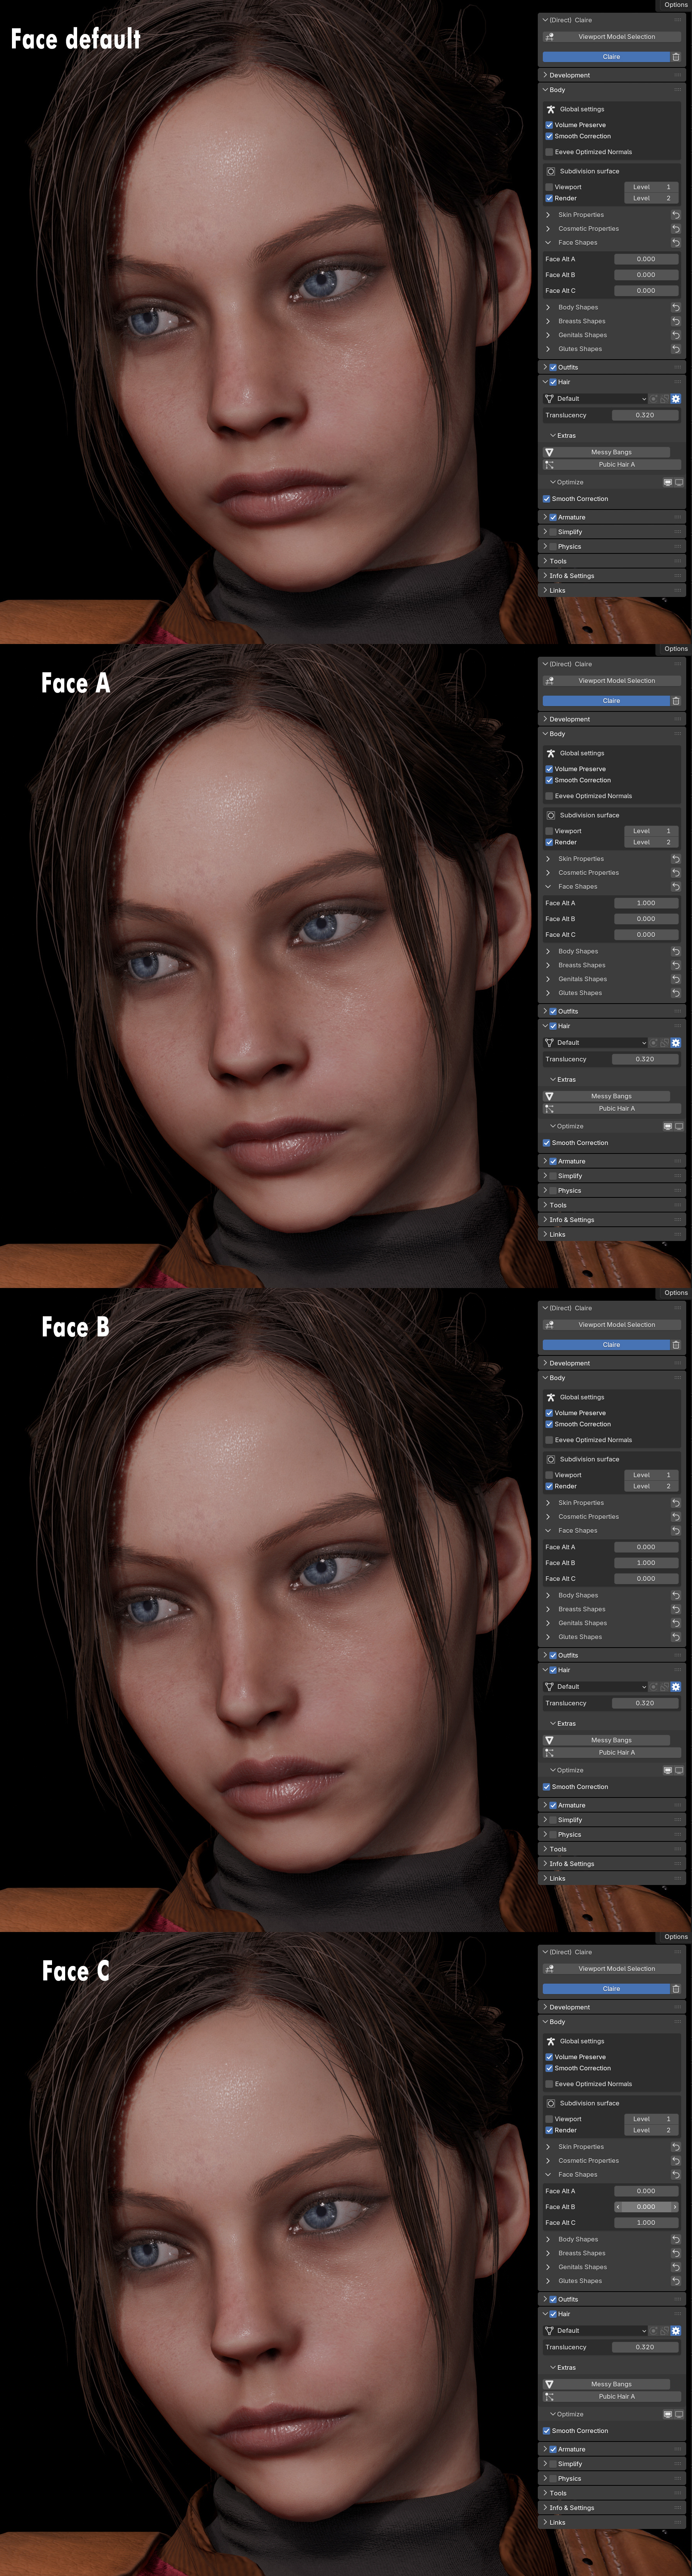Image resolution: width=692 pixels, height=2576 pixels.
Task: Reset Cosmetic Properties in the Face default panel
Action: (x=676, y=229)
